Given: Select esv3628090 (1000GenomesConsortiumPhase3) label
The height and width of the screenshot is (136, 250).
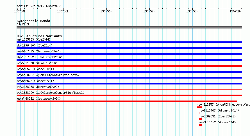Looking at the screenshot, I should (x=51, y=93).
